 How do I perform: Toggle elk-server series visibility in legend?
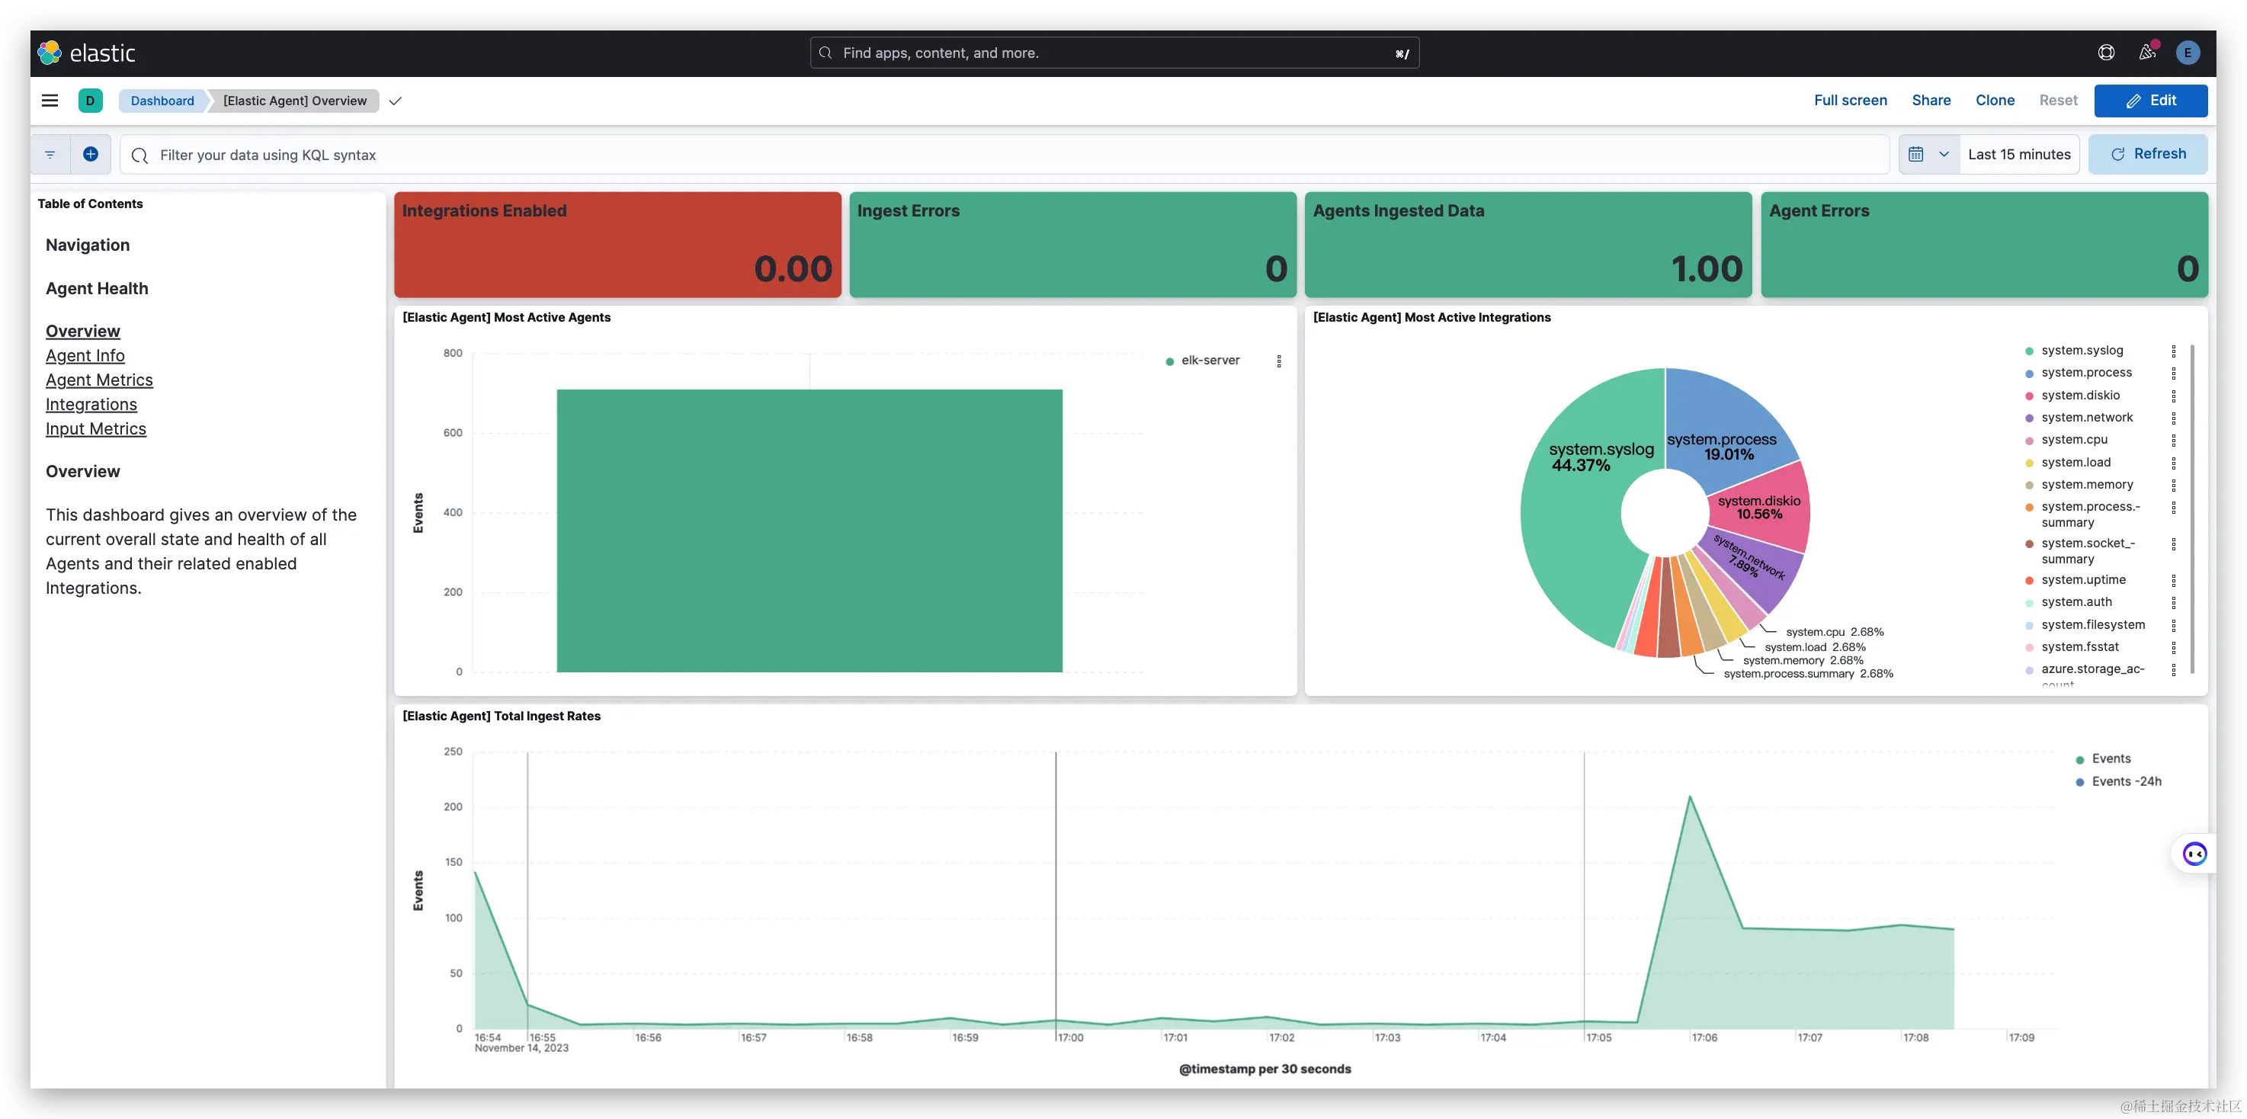click(x=1210, y=361)
